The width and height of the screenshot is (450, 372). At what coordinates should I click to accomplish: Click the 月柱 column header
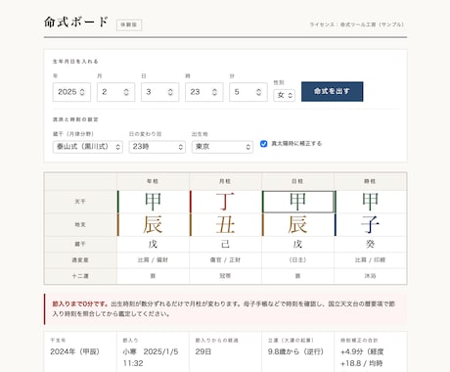225,181
